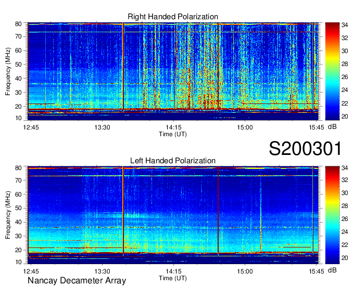This screenshot has width=354, height=287.
Task: Click the 30 value on upper color bar
Action: pos(345,51)
